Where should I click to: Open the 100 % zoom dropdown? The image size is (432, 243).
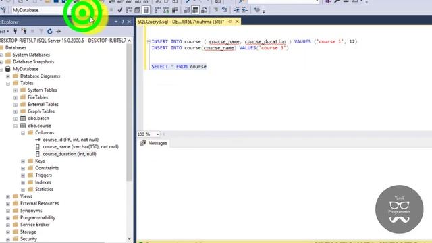tap(157, 134)
